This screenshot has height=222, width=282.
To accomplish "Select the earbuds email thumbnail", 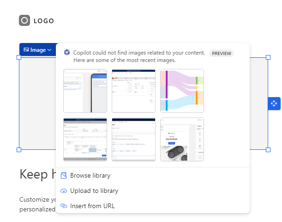I will click(182, 139).
